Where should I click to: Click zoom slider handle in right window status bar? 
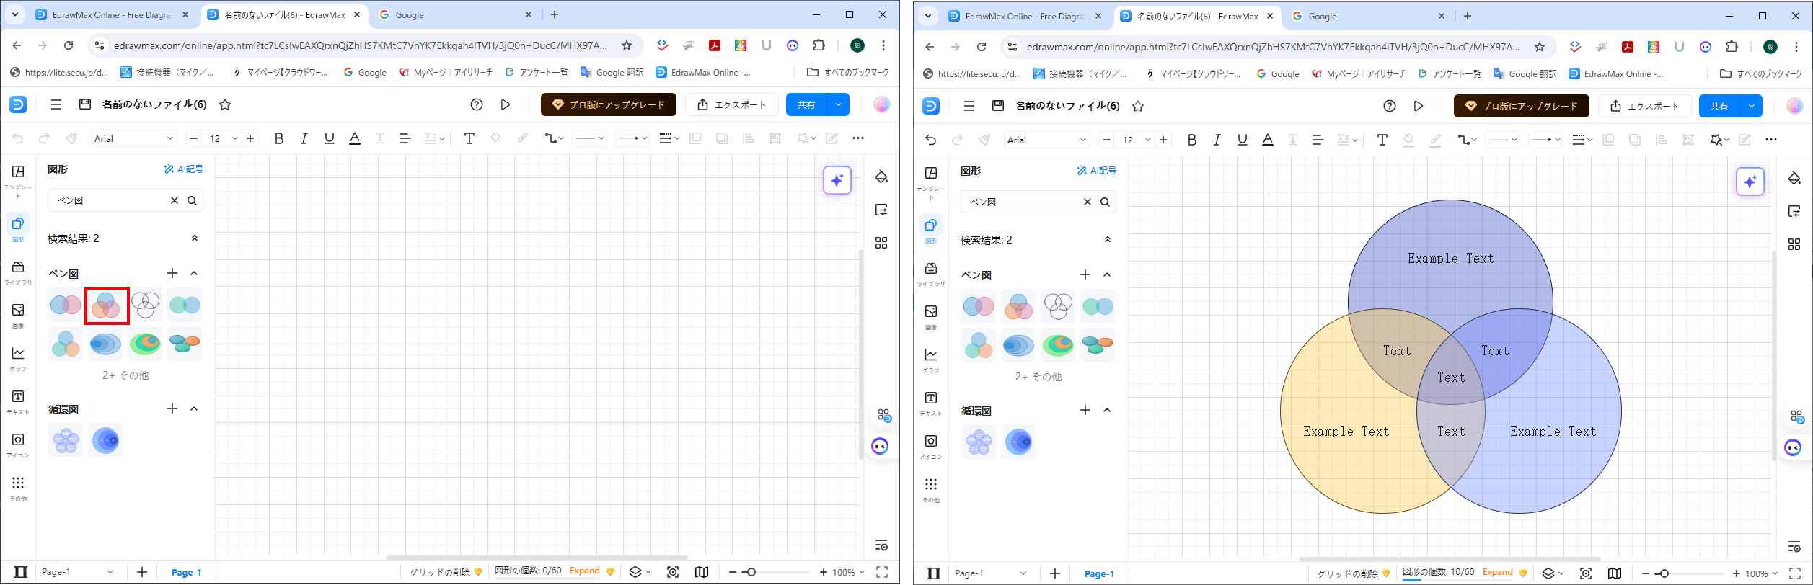[x=1664, y=573]
